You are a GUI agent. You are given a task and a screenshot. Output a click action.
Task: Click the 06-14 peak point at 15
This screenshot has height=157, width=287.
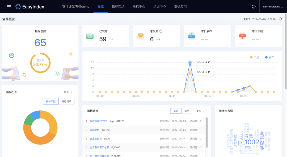[x=190, y=62]
